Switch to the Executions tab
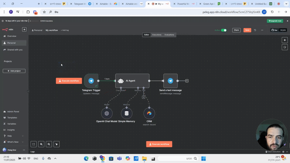The height and width of the screenshot is (163, 290). tap(157, 35)
